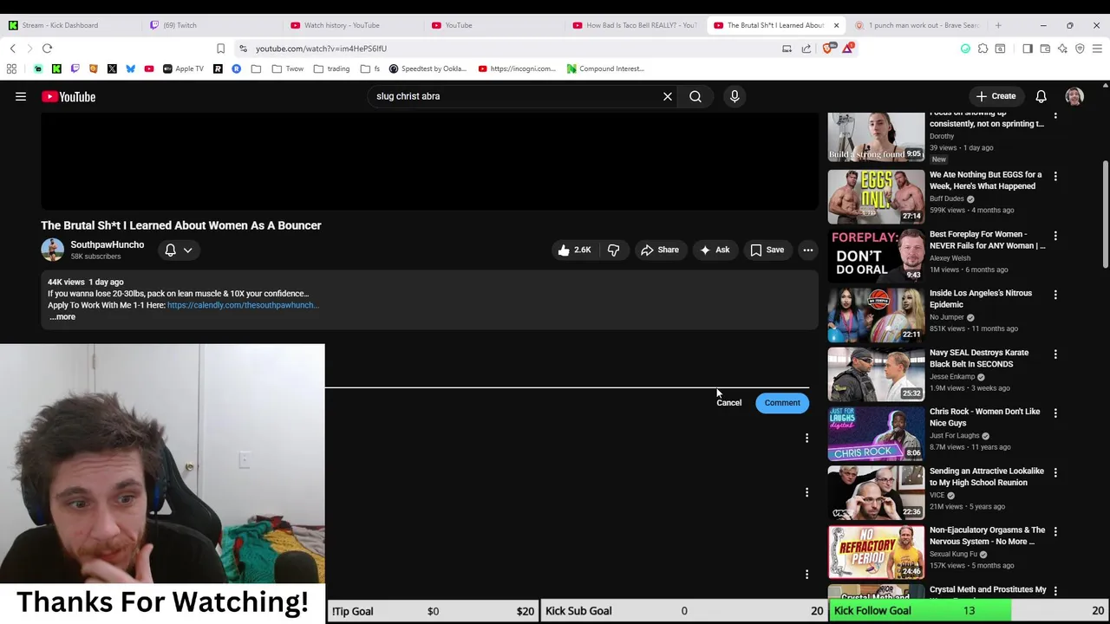The width and height of the screenshot is (1110, 624).
Task: Like the video with thumbs up
Action: click(573, 250)
